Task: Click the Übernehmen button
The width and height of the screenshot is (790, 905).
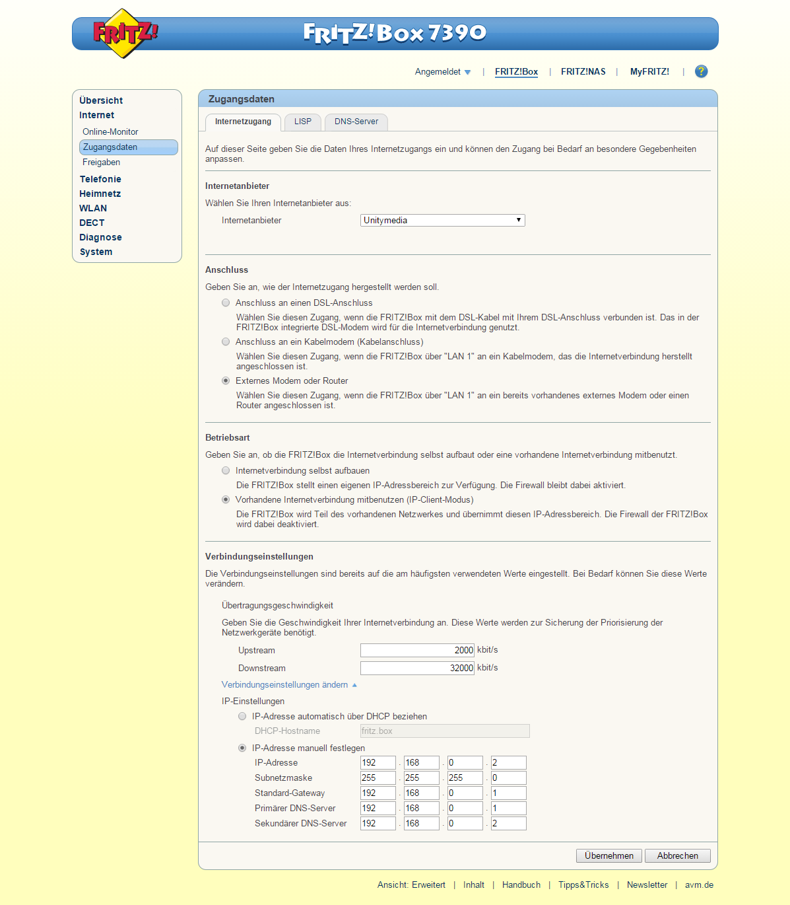Action: (x=609, y=856)
